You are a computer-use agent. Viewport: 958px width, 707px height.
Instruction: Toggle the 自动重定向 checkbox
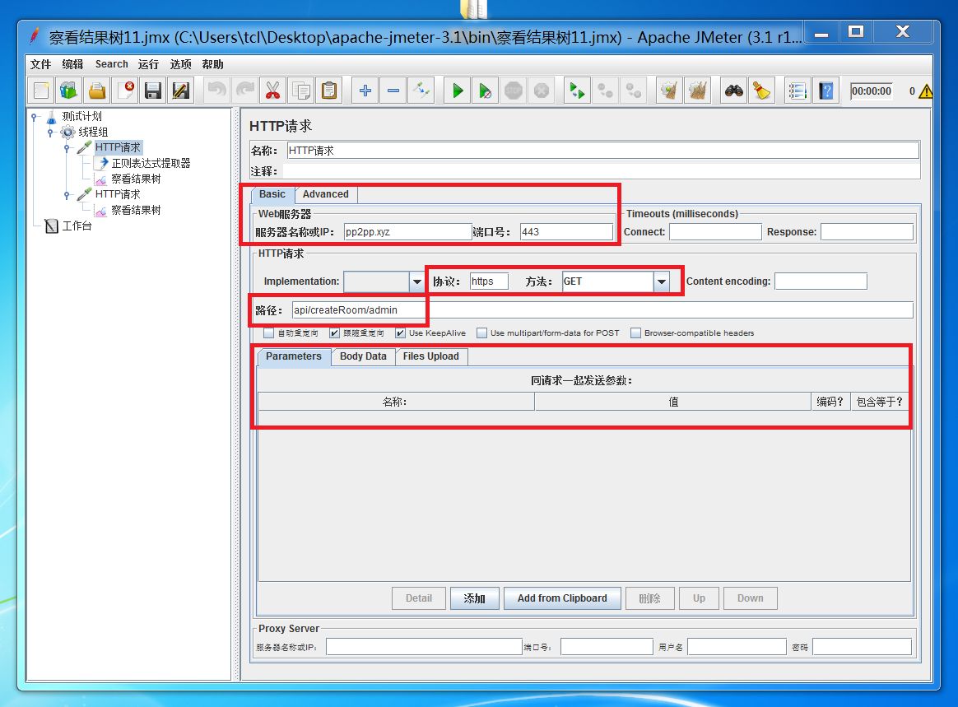268,333
